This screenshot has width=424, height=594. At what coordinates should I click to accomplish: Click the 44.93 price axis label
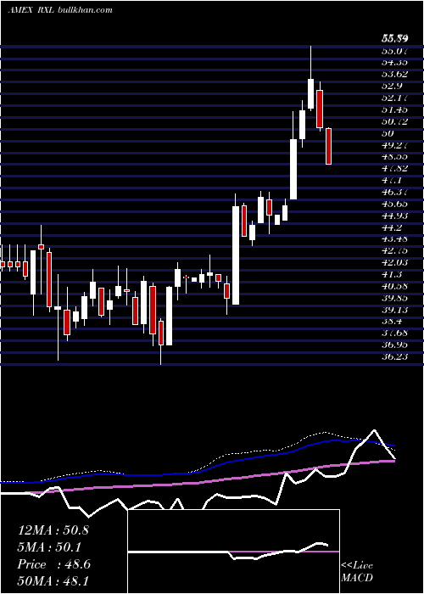(393, 216)
